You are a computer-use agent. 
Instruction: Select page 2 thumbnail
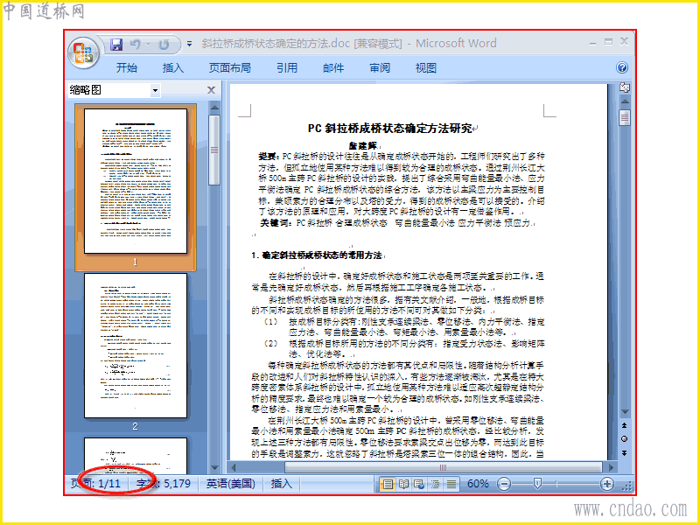click(x=136, y=346)
